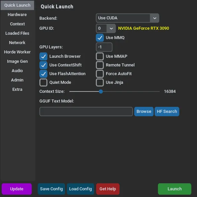
Task: Enable the Use Jinja checkbox
Action: tap(100, 82)
